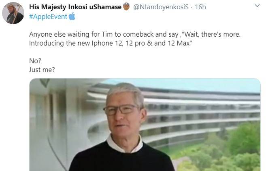This screenshot has height=171, width=266.
Task: Click the "No?" line of the tweet
Action: tap(35, 61)
